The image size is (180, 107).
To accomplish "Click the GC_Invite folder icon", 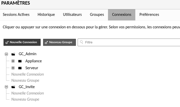I will click(x=14, y=87).
